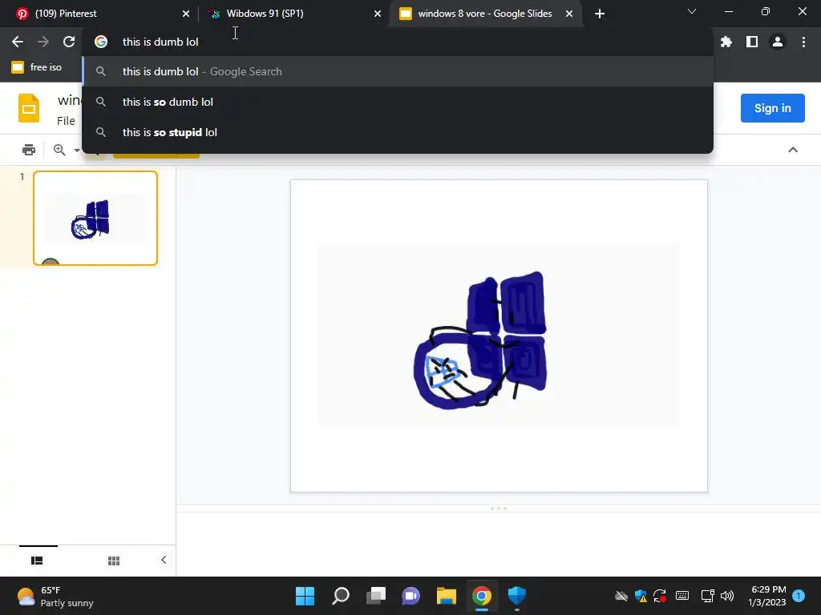
Task: Open the 'free iso' bookmark
Action: [37, 67]
